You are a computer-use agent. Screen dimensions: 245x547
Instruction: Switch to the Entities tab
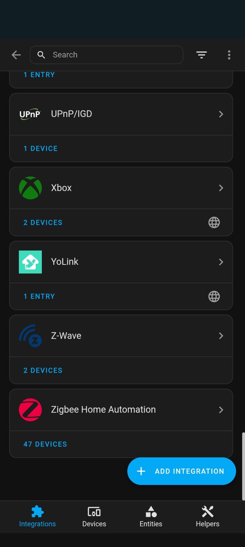click(x=151, y=517)
